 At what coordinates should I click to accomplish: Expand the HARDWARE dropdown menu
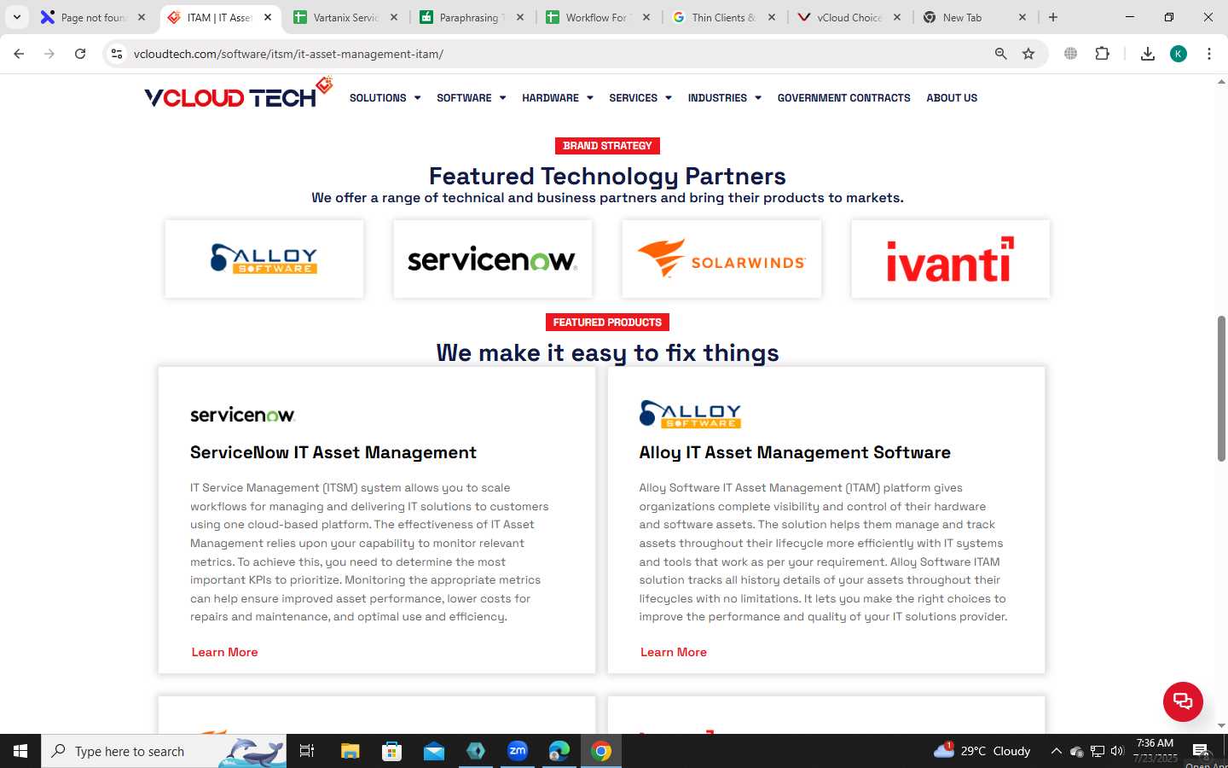pos(557,98)
